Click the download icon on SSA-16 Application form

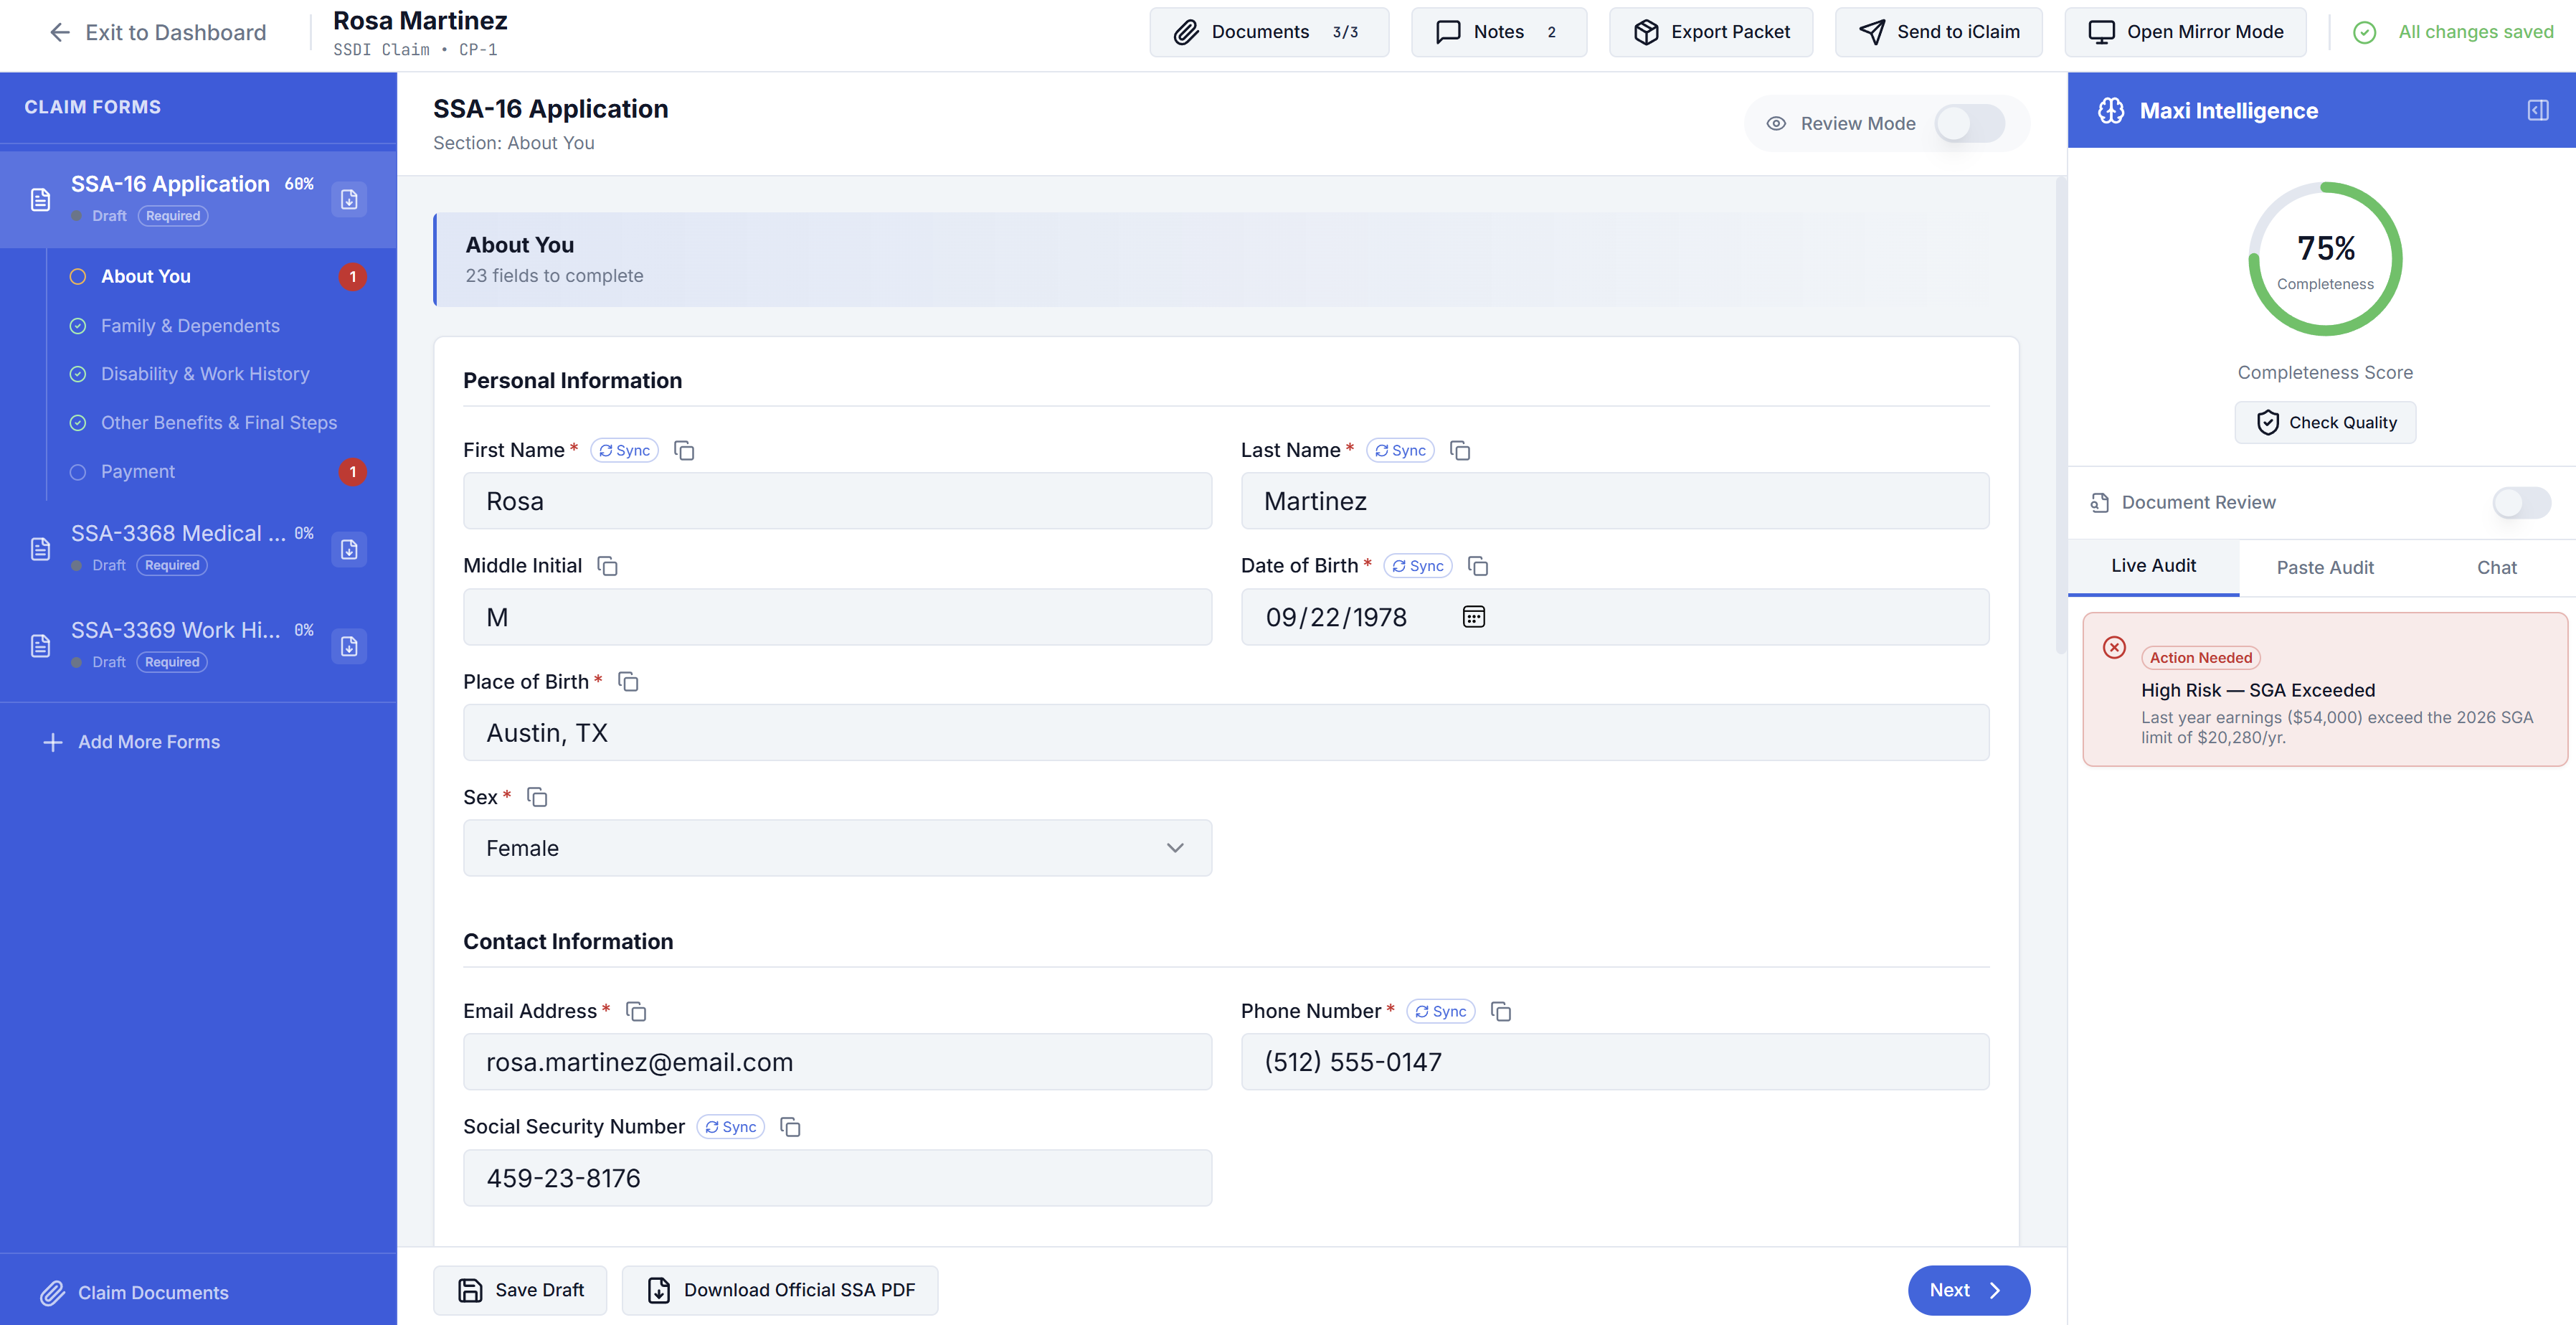coord(349,200)
